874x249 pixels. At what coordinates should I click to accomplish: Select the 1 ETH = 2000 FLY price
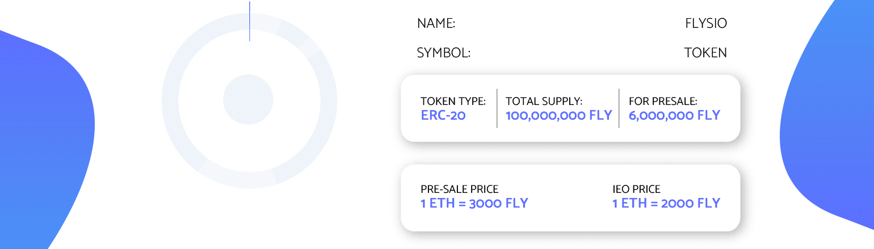tap(666, 203)
